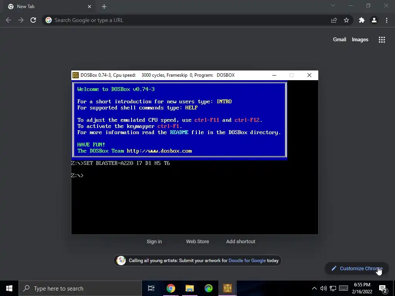The image size is (395, 296).
Task: Open Task View on the taskbar
Action: [151, 288]
